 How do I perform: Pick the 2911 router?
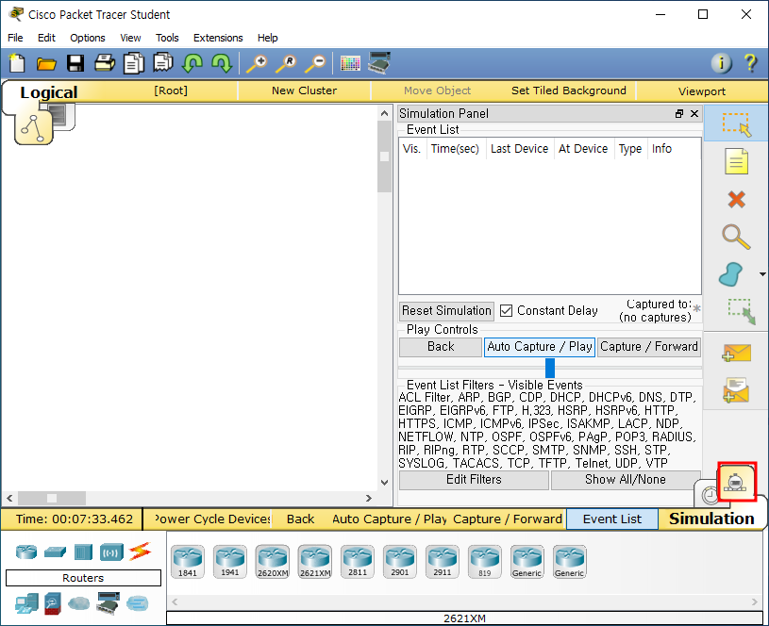(443, 562)
